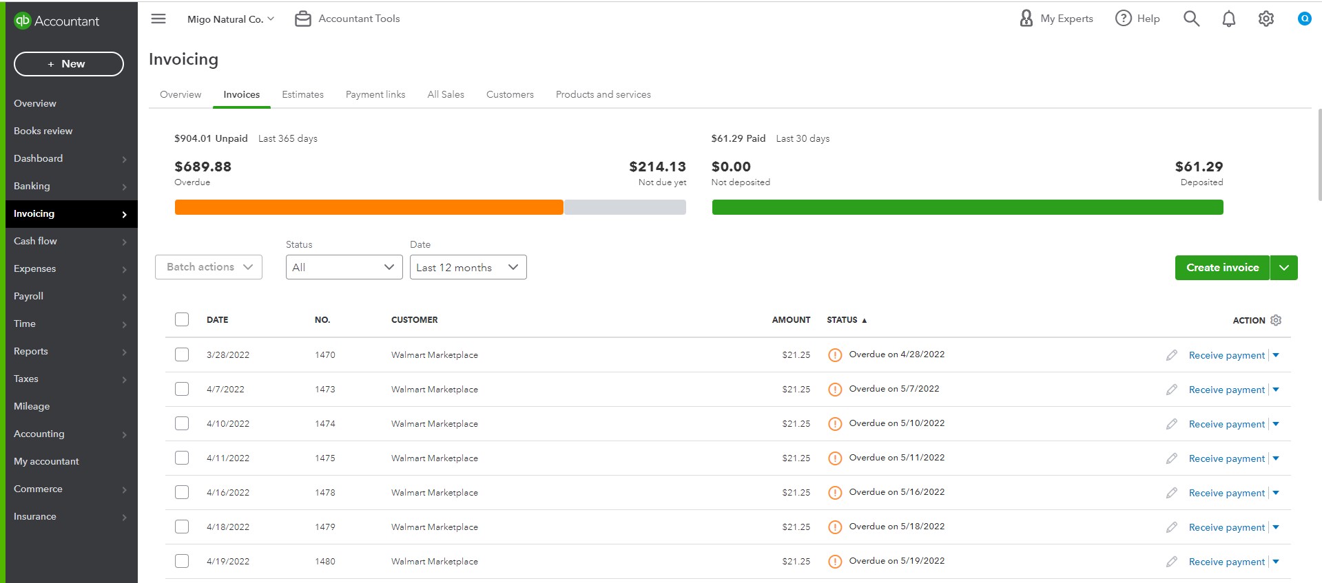Open the notifications bell icon
1322x583 pixels.
click(1228, 19)
